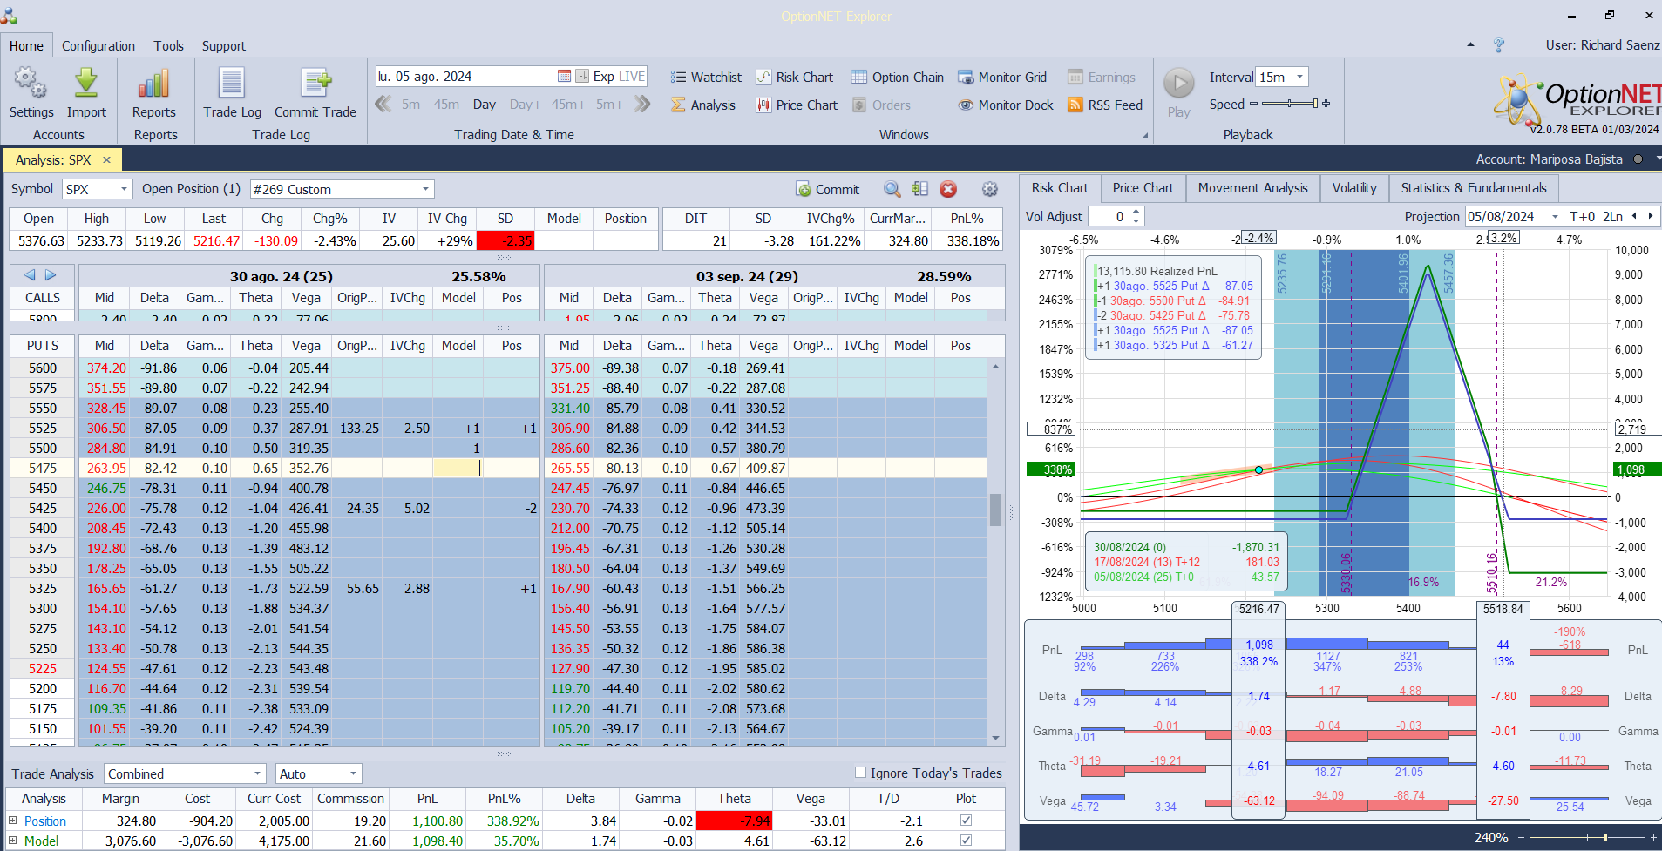Viewport: 1662px width, 851px height.
Task: Jump forward with the double right chevron
Action: click(x=642, y=105)
